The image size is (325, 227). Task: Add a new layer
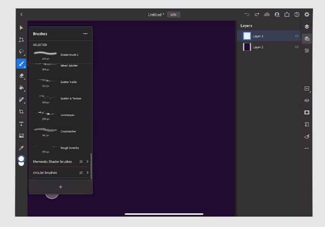[307, 89]
